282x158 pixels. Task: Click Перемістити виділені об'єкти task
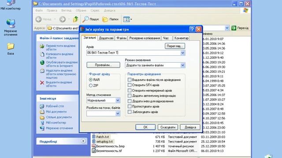(61, 47)
